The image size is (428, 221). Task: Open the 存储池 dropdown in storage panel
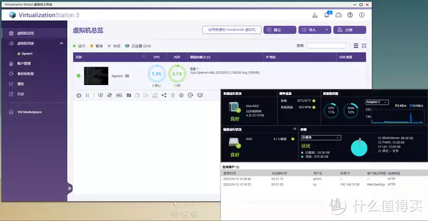(321, 137)
